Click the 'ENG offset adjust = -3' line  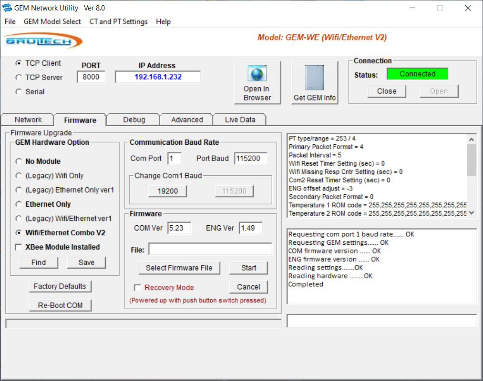click(x=321, y=188)
